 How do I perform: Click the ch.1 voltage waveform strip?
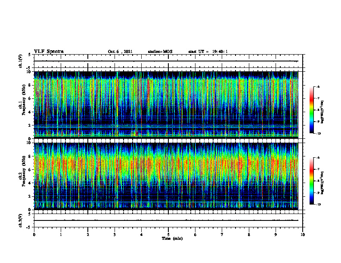coord(168,61)
